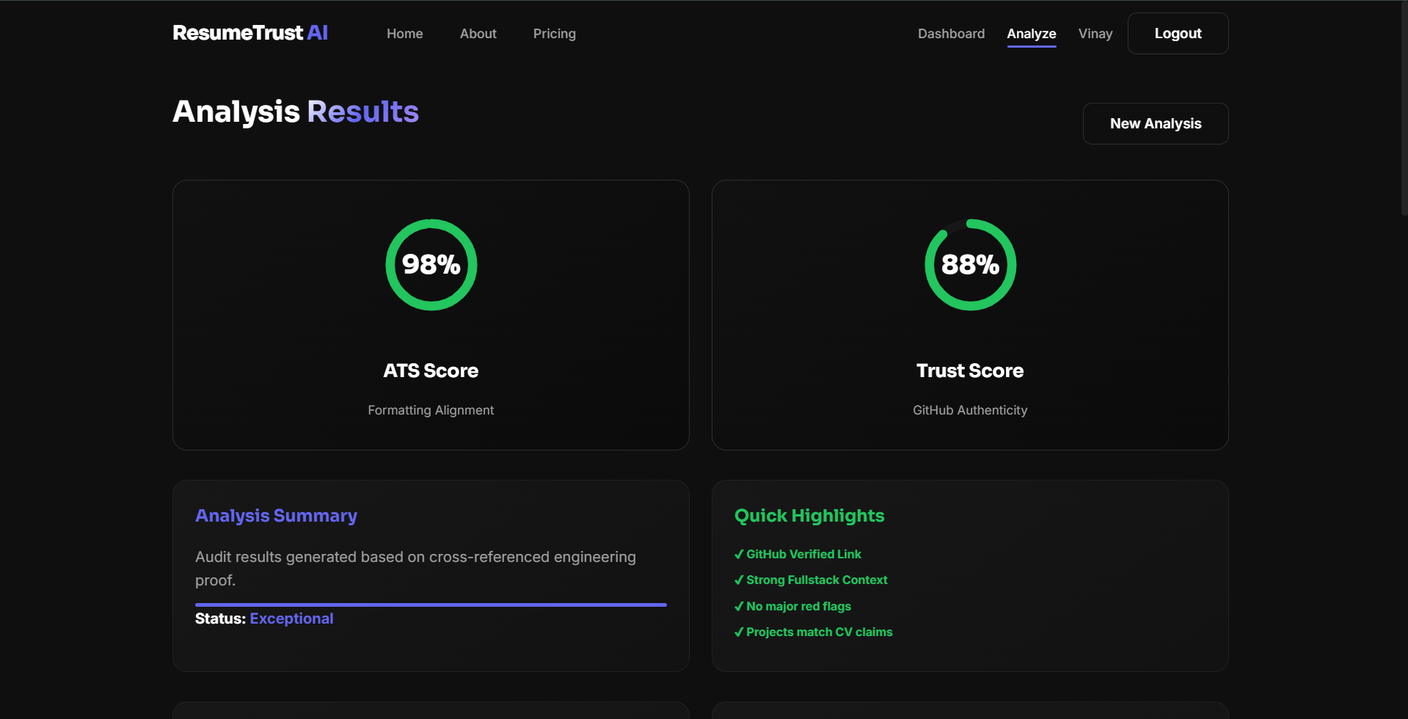Image resolution: width=1408 pixels, height=719 pixels.
Task: Click the Quick Highlights heading
Action: point(809,516)
